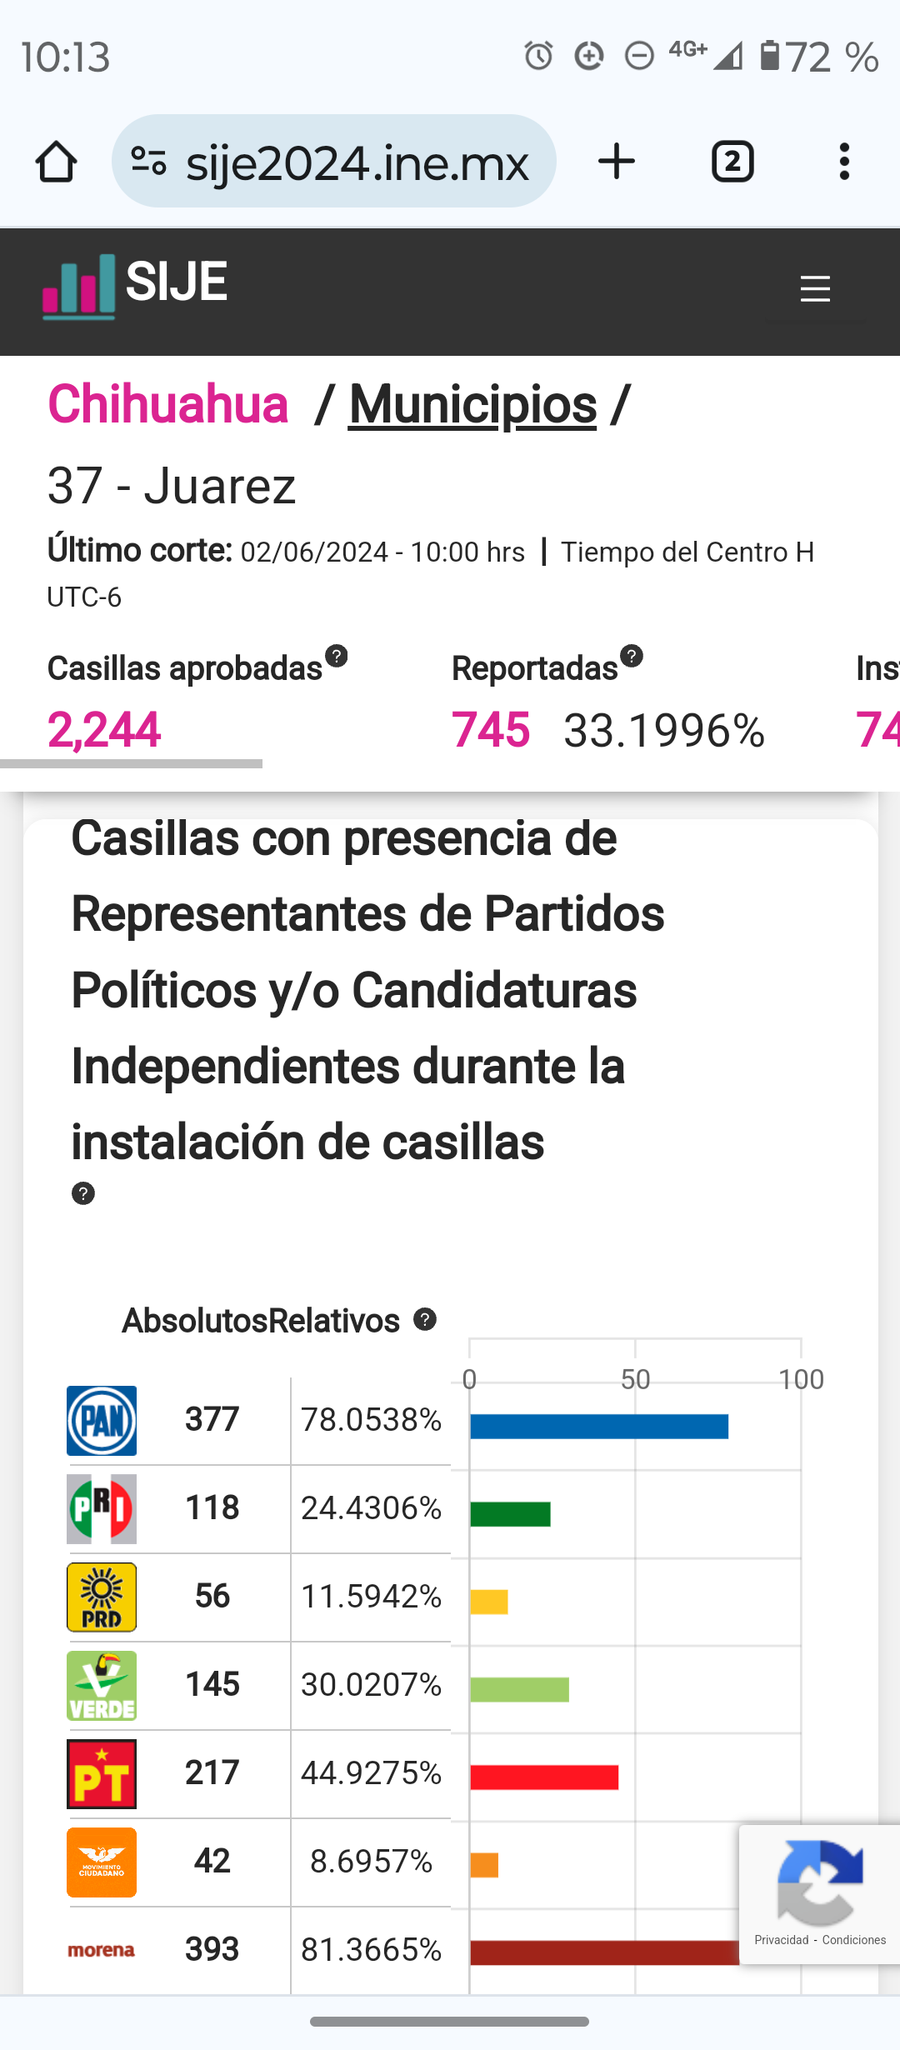Select the PAN party logo

[x=102, y=1421]
